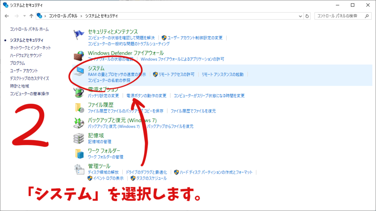Click the Administrative Tools gear icon

coord(79,170)
